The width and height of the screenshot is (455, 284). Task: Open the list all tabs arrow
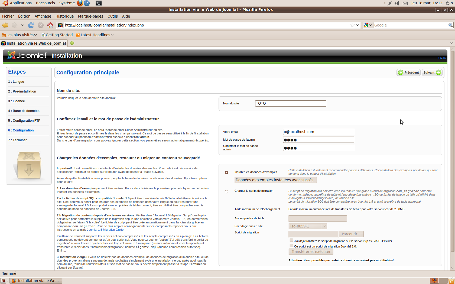(451, 43)
